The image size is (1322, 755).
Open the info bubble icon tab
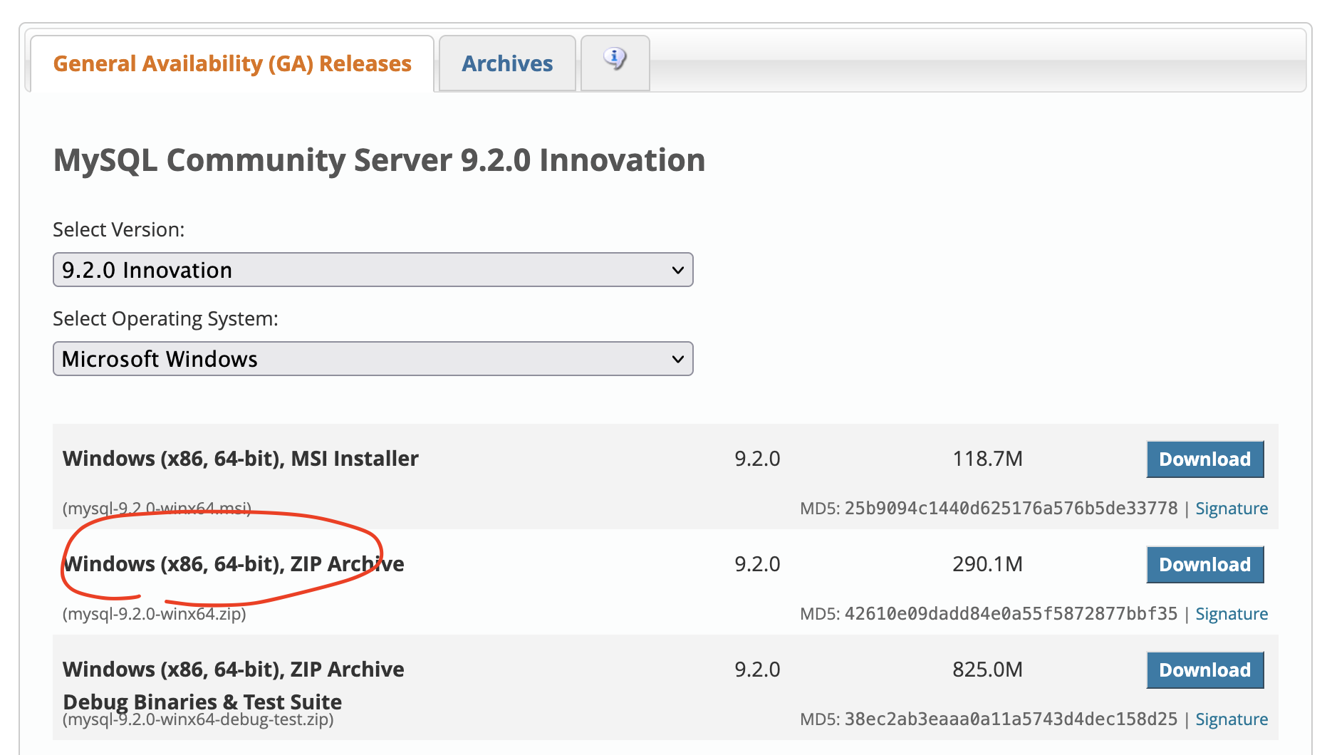pyautogui.click(x=615, y=63)
